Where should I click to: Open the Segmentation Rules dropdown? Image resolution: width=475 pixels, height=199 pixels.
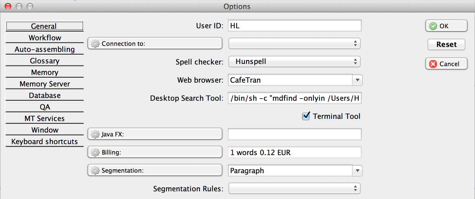point(294,189)
